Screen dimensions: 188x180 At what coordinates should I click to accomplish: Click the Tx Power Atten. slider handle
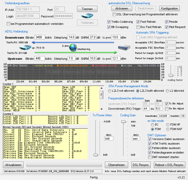pyautogui.click(x=95, y=155)
